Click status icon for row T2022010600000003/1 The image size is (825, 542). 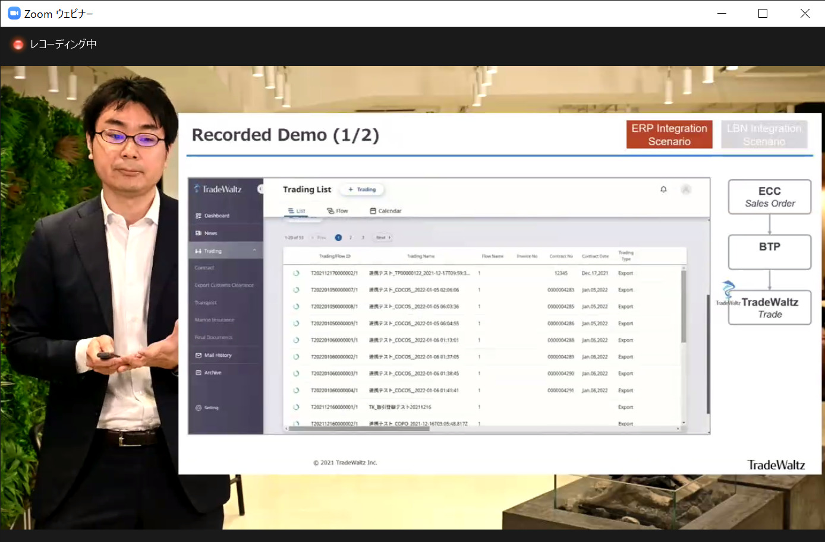point(296,373)
